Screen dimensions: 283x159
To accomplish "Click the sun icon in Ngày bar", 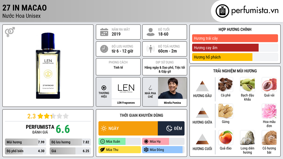I will pos(104,128).
